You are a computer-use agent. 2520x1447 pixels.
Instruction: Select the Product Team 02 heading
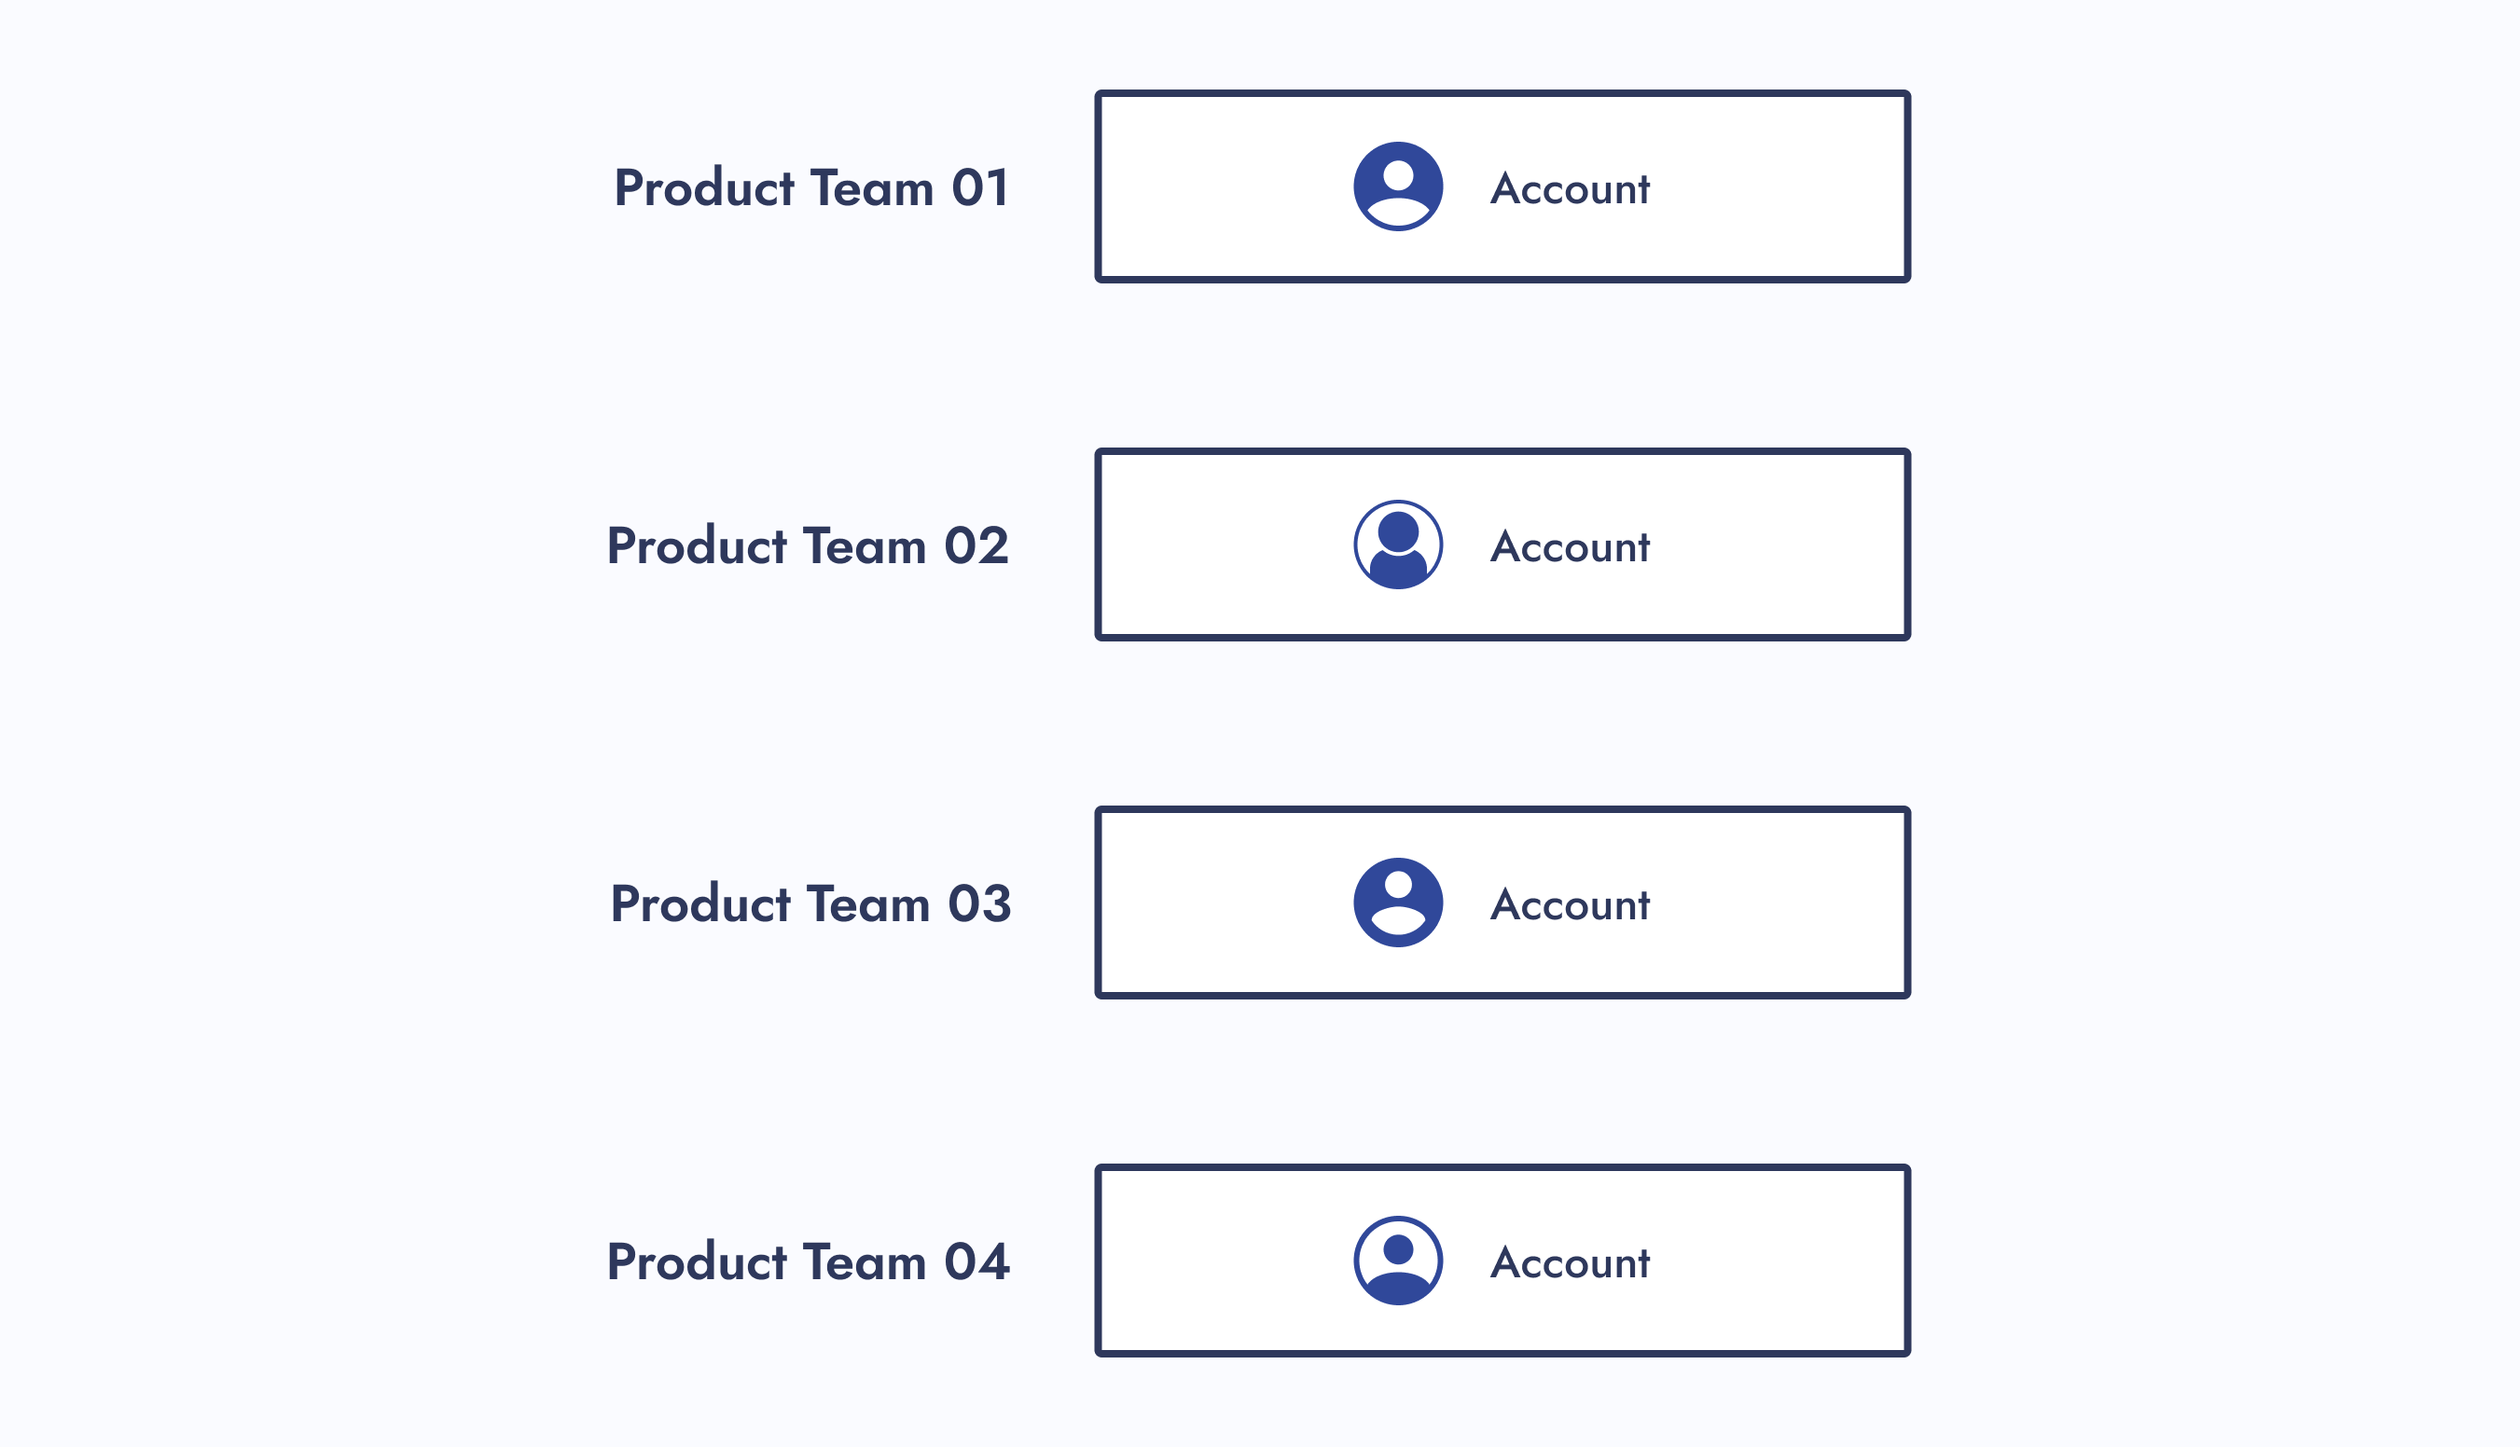pyautogui.click(x=807, y=545)
